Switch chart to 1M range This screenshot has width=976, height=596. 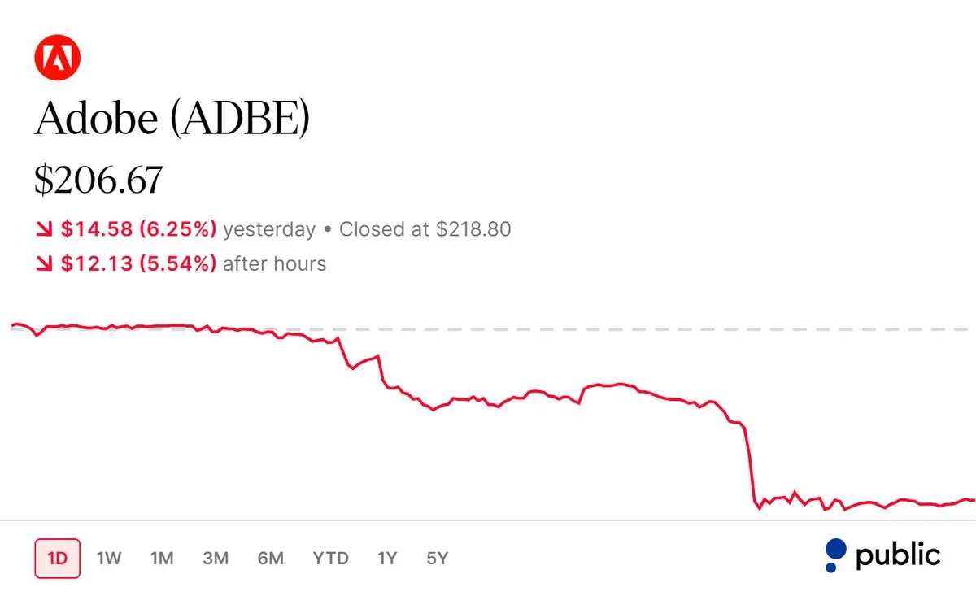coord(162,559)
